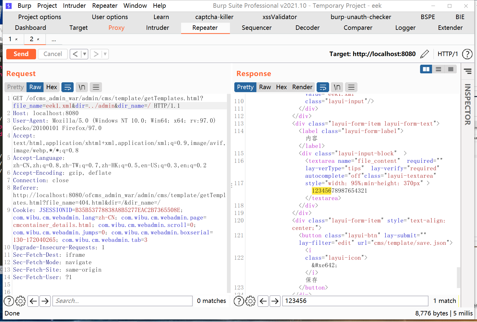Send the Repeater request
Screen dimensions: 477x322
point(21,54)
